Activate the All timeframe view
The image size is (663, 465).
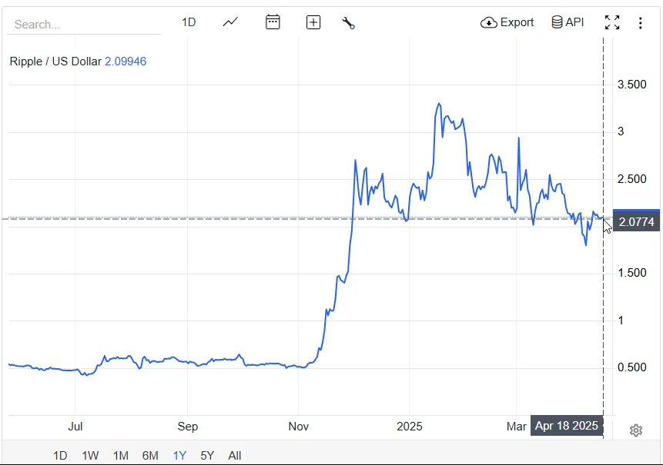pos(235,455)
